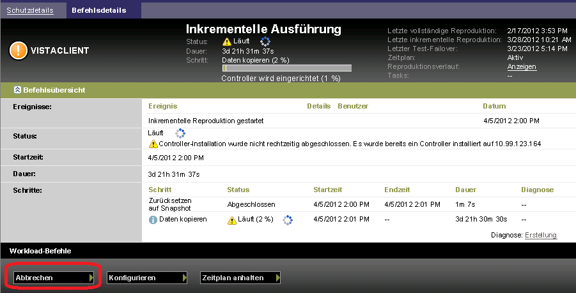This screenshot has width=576, height=293.
Task: Click the '3d 21h 30m 30s' duration cell
Action: tap(481, 220)
